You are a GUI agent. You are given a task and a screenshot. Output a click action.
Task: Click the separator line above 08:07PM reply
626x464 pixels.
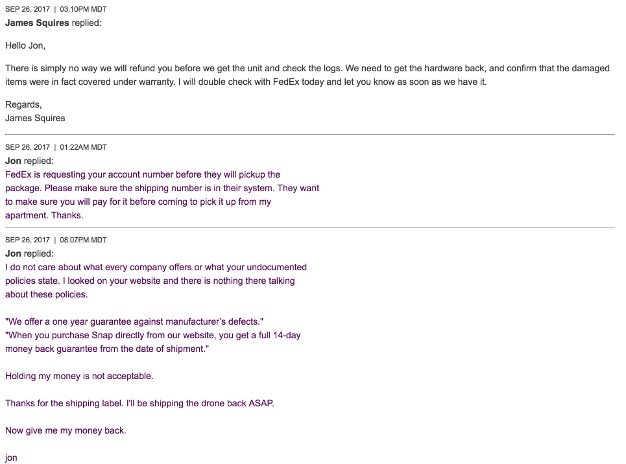[309, 227]
